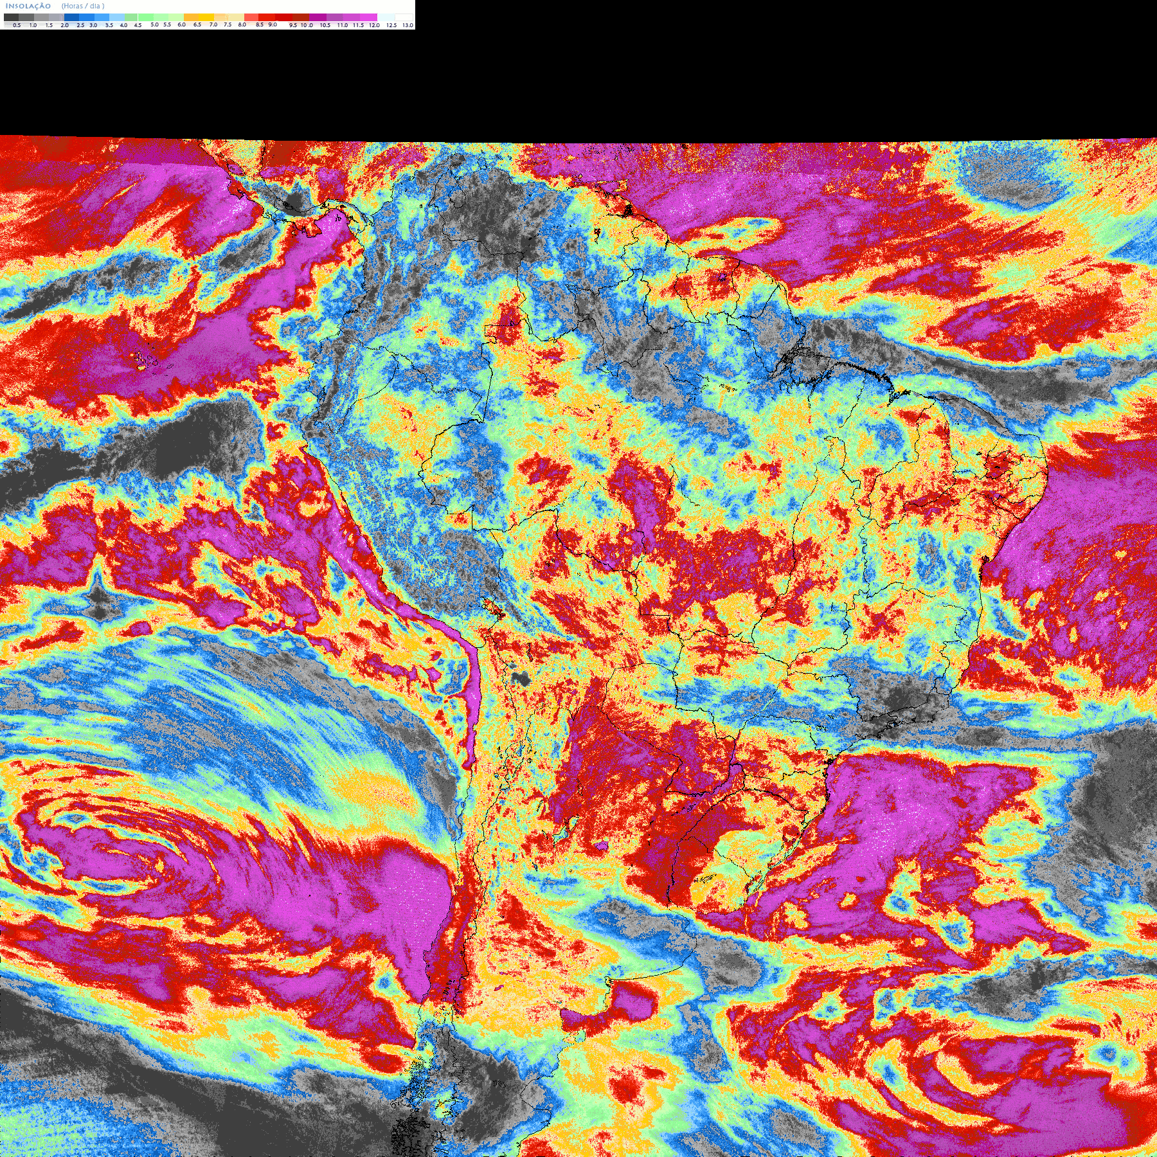
Task: Click the legend value 5.5
Action: (167, 24)
